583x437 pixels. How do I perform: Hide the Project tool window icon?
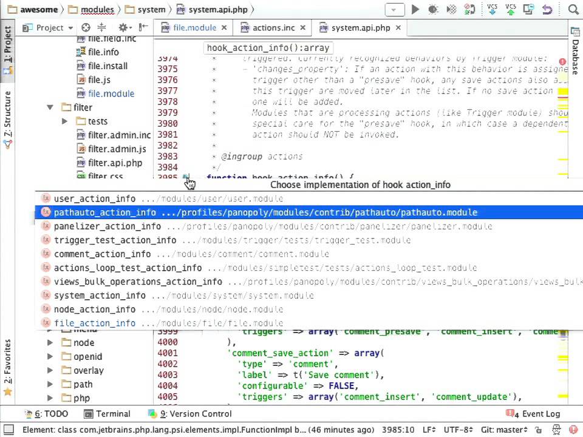coord(143,27)
